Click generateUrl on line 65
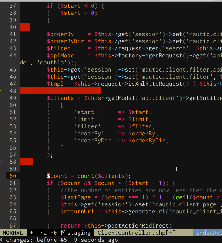The image size is (222, 243). 147,212
